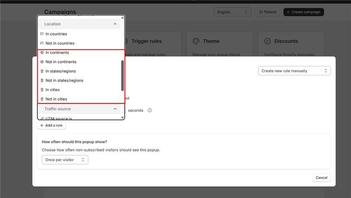Image resolution: width=351 pixels, height=198 pixels.
Task: Open the Discounts card
Action: [291, 44]
